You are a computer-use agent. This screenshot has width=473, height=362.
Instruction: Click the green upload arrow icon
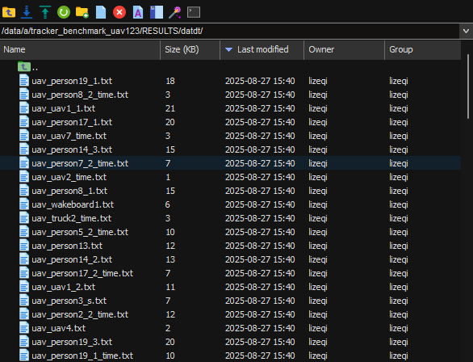tap(45, 12)
